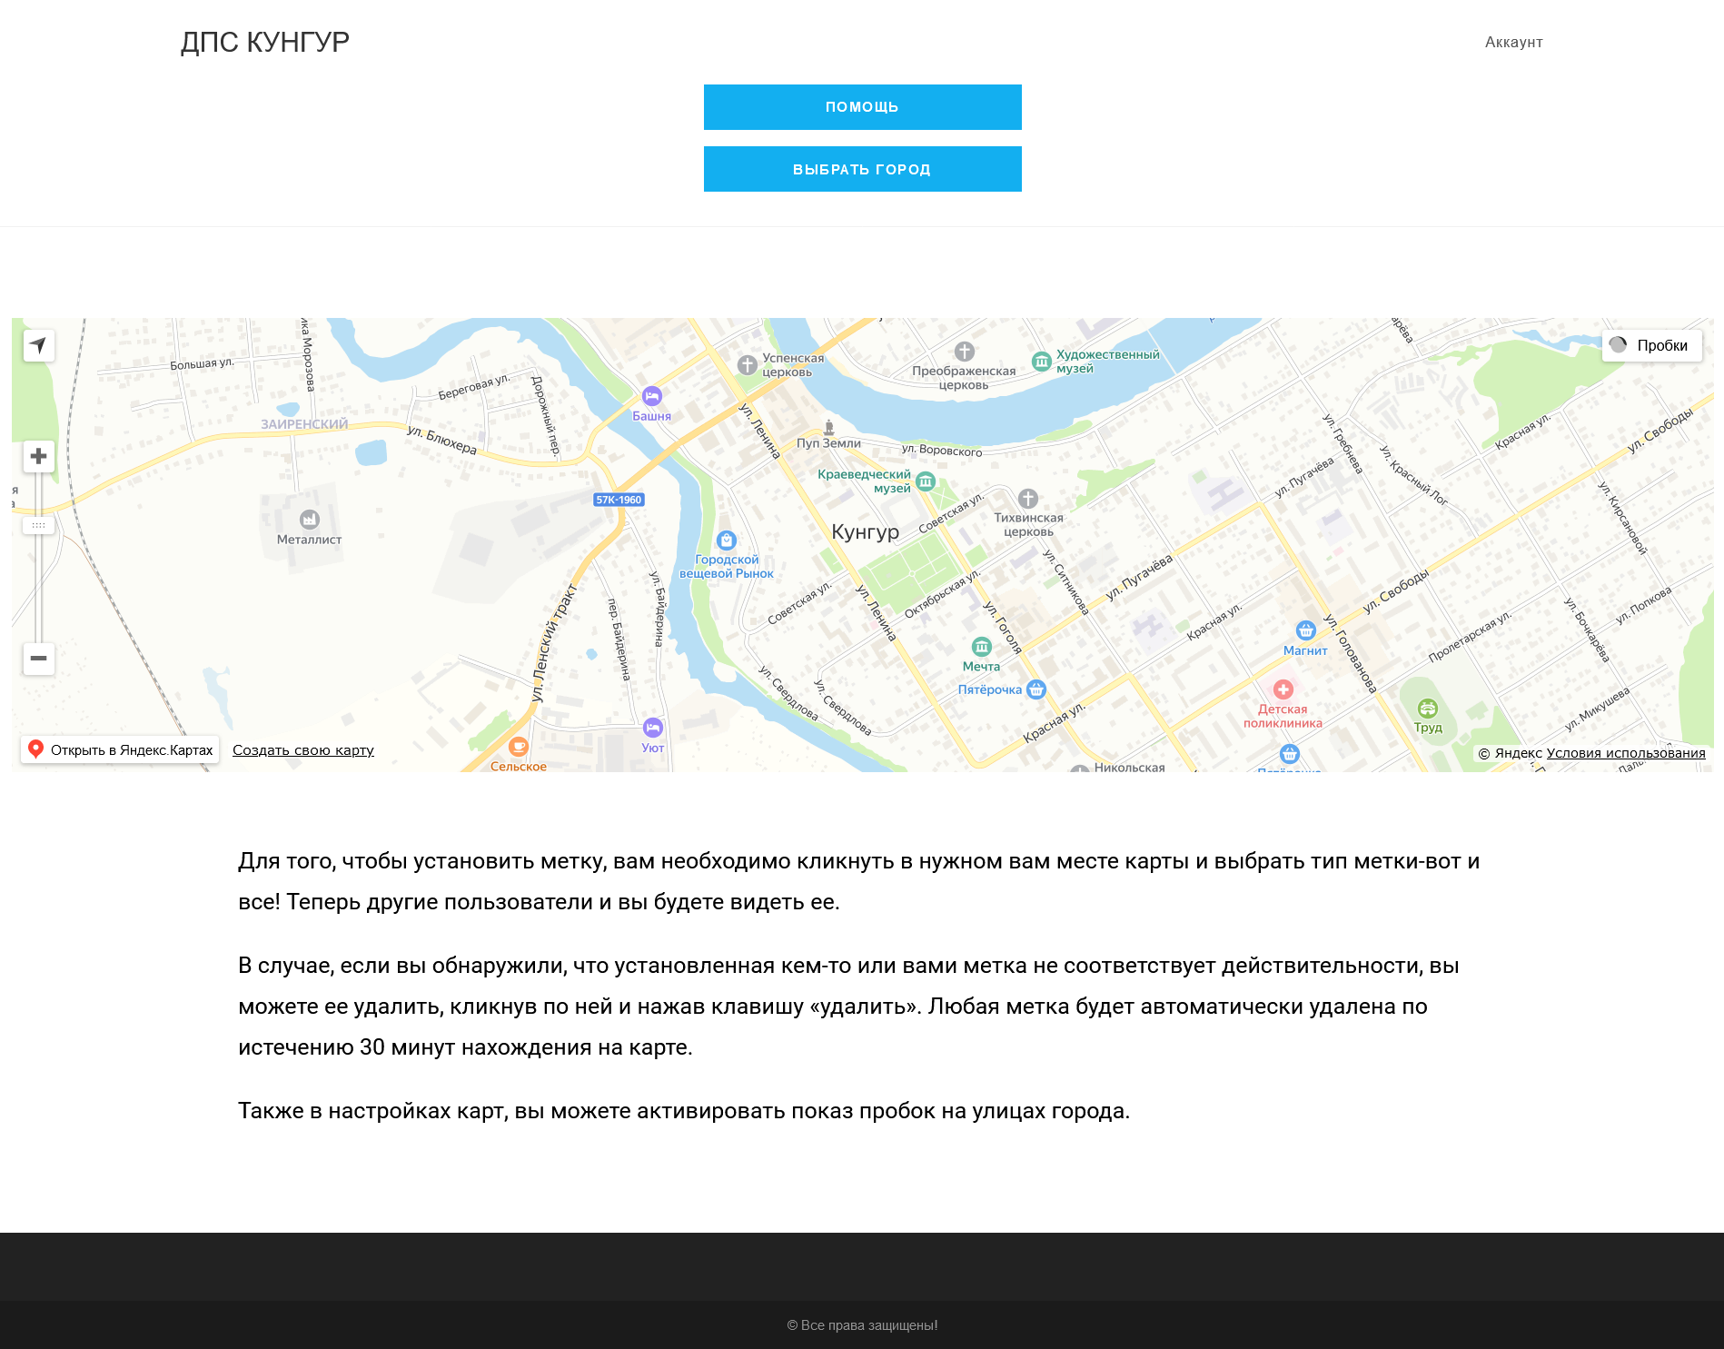The image size is (1724, 1349).
Task: Click the Городской вещевой Рынок icon
Action: point(727,541)
